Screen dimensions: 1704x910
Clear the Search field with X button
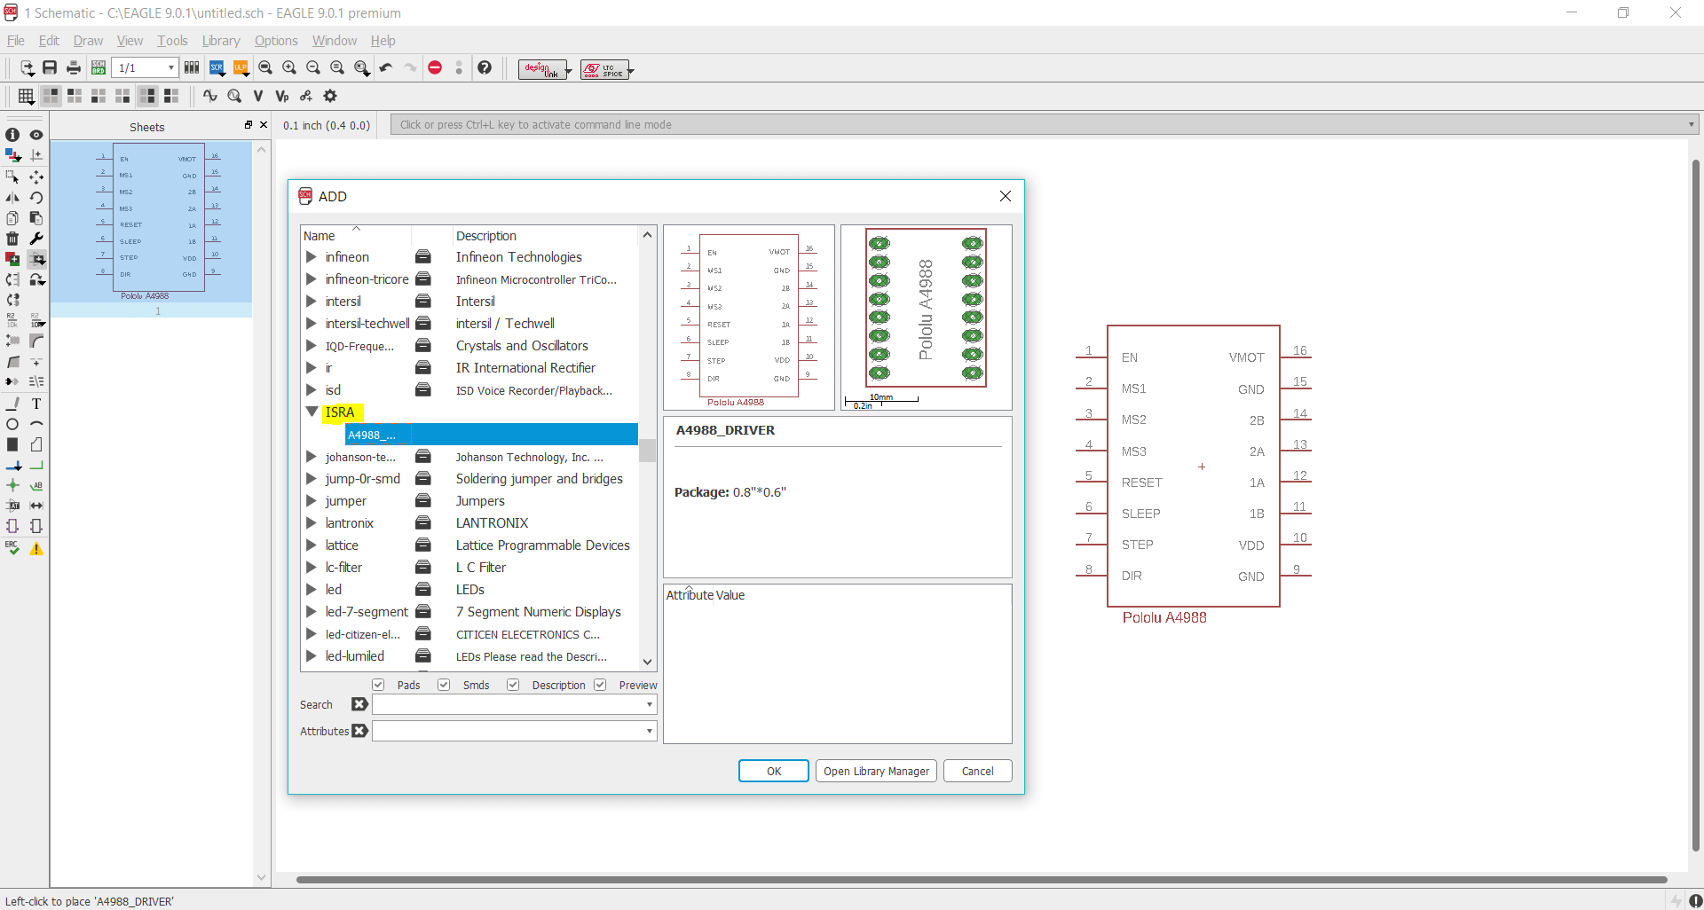[359, 704]
